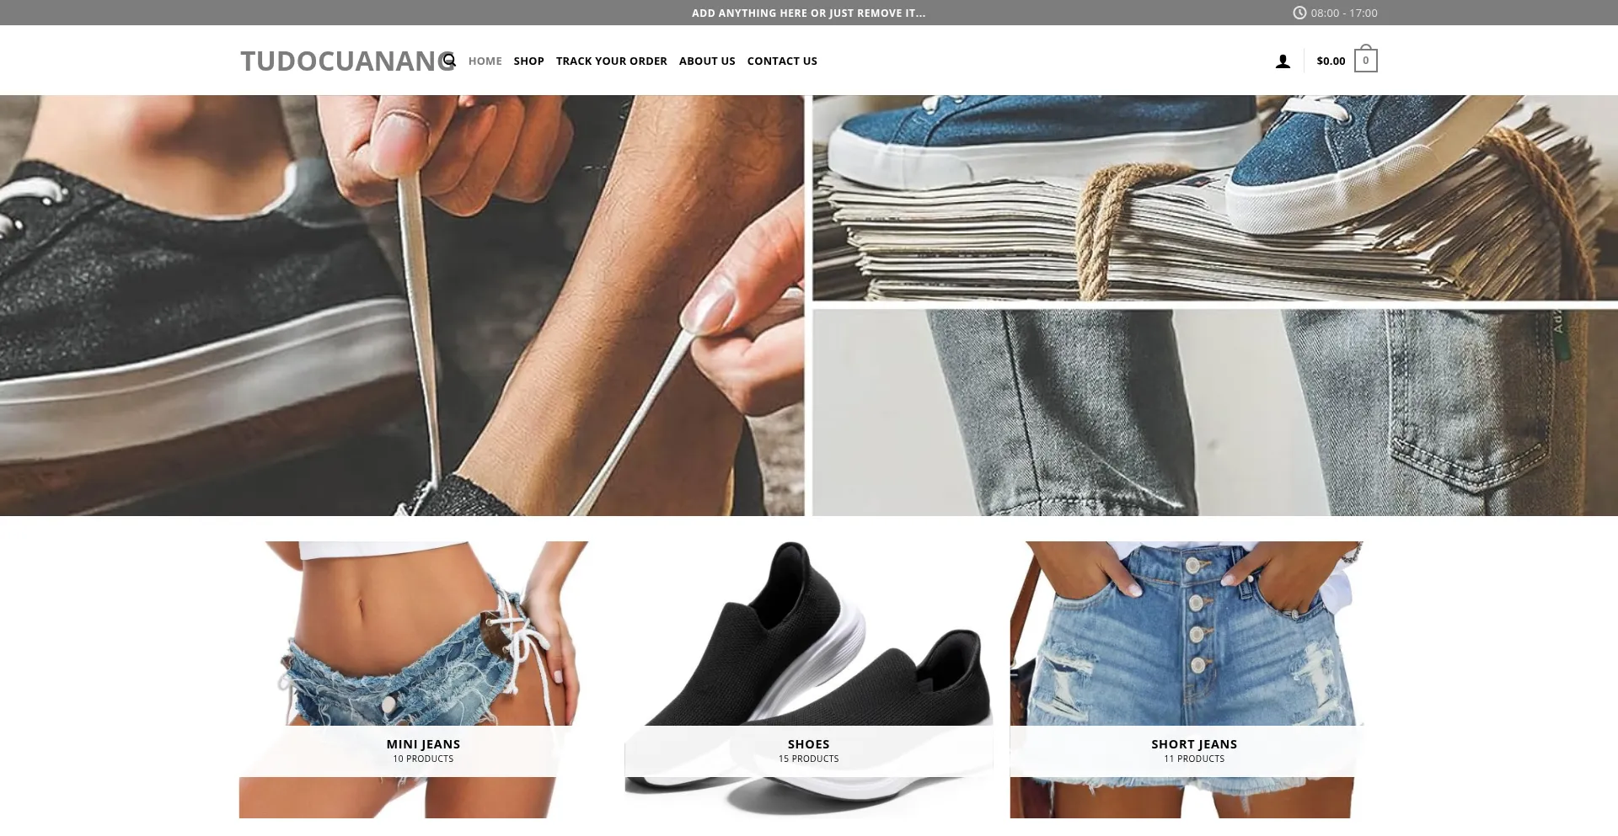Click the banner of hands tying shoelaces
The width and height of the screenshot is (1618, 836).
402,305
